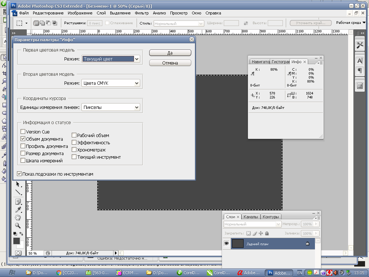Expand the Цвета CMYK mode dropdown
The height and width of the screenshot is (277, 369).
111,83
